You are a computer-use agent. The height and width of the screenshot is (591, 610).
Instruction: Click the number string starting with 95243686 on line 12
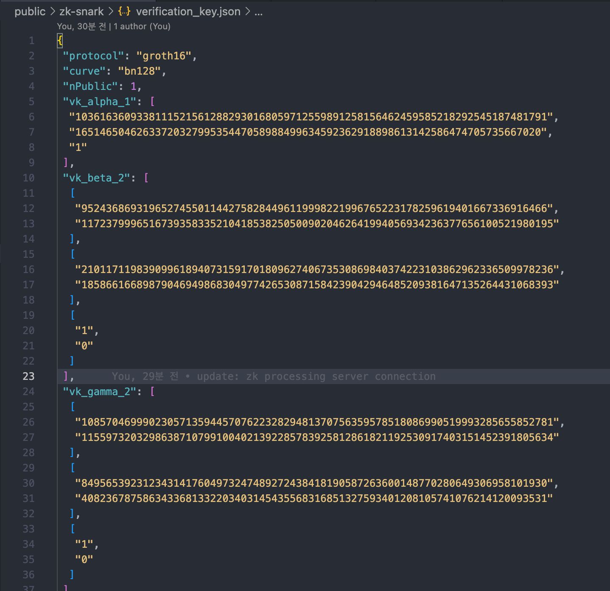click(x=314, y=209)
